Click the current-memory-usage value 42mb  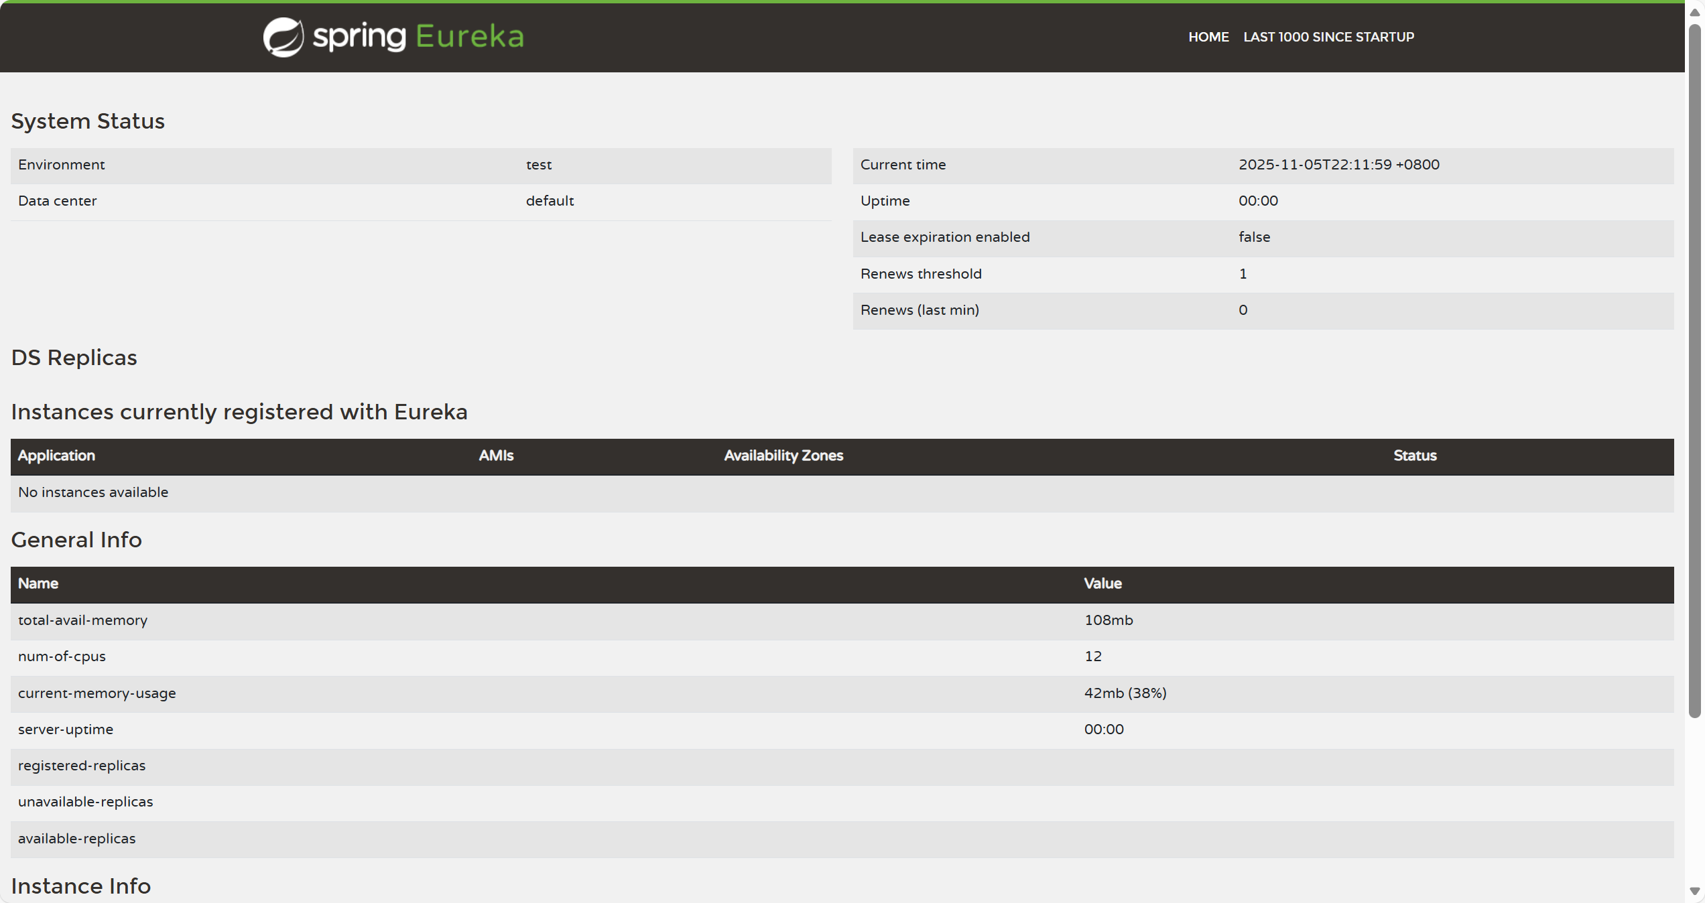point(1125,693)
